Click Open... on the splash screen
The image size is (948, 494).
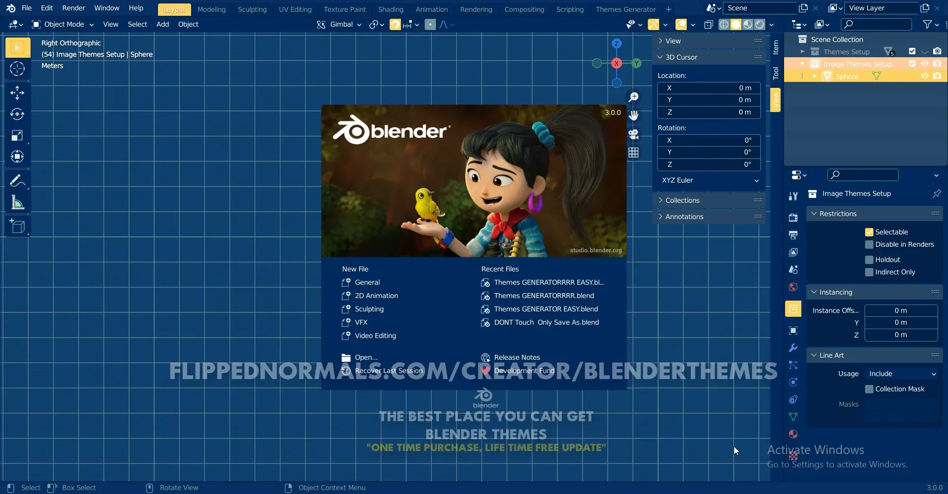[366, 357]
